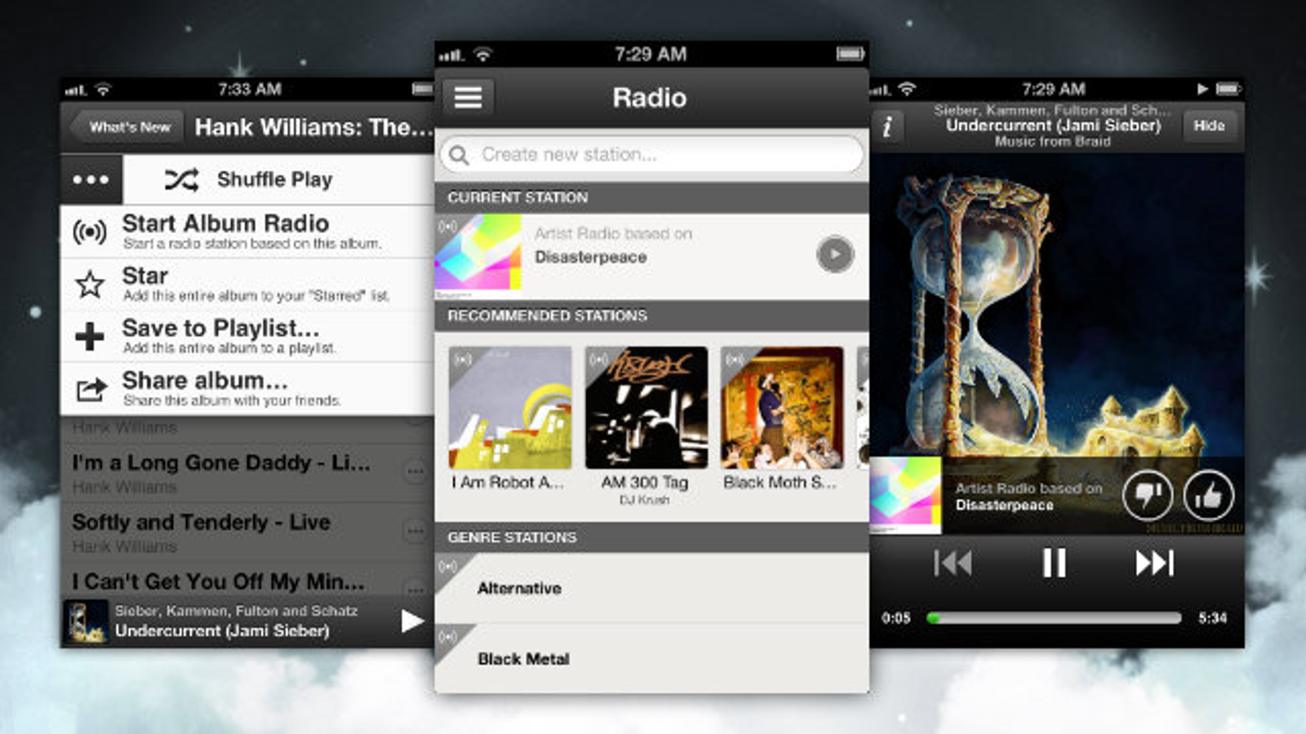Click the battery icon in Radio status bar
1306x734 pixels.
pos(850,55)
